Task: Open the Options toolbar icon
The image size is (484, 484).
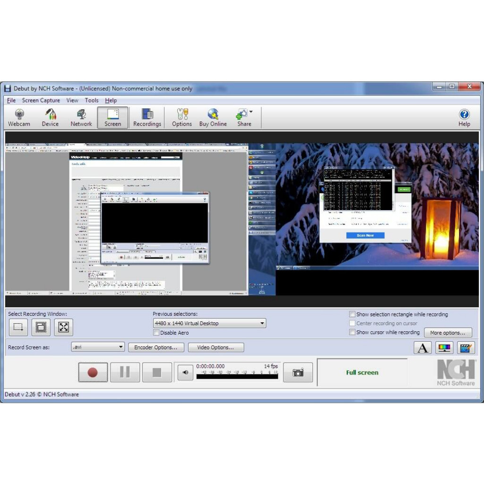Action: coord(182,117)
